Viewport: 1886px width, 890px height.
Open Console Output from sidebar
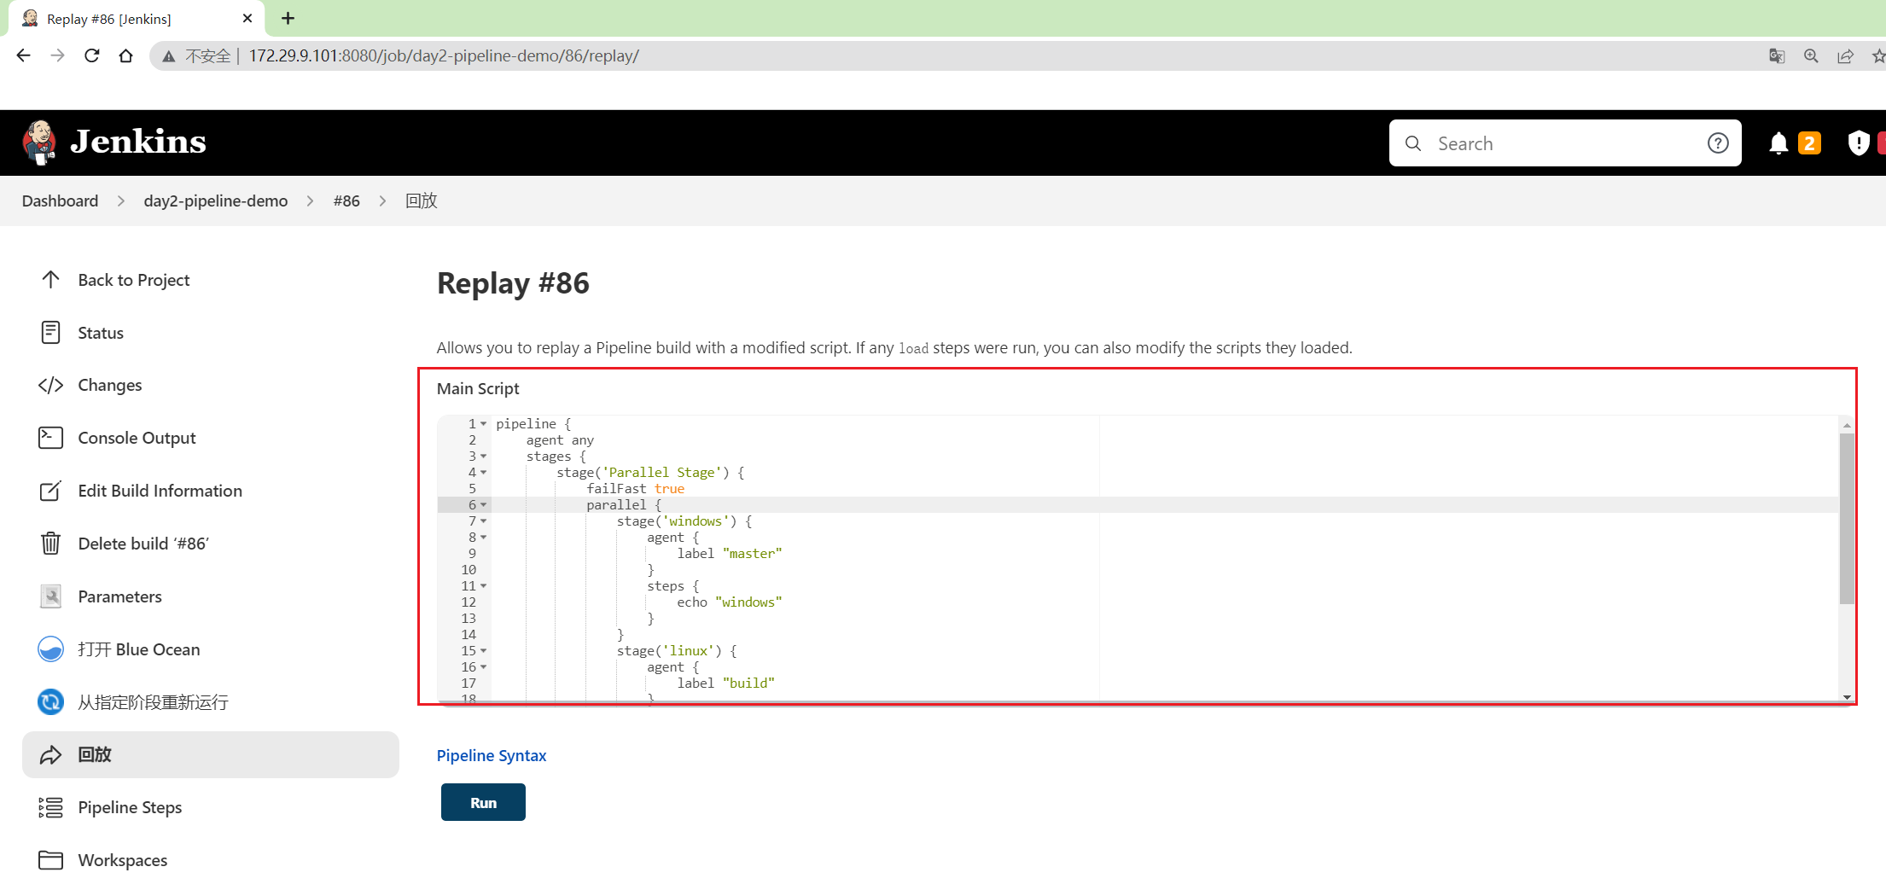tap(211, 438)
